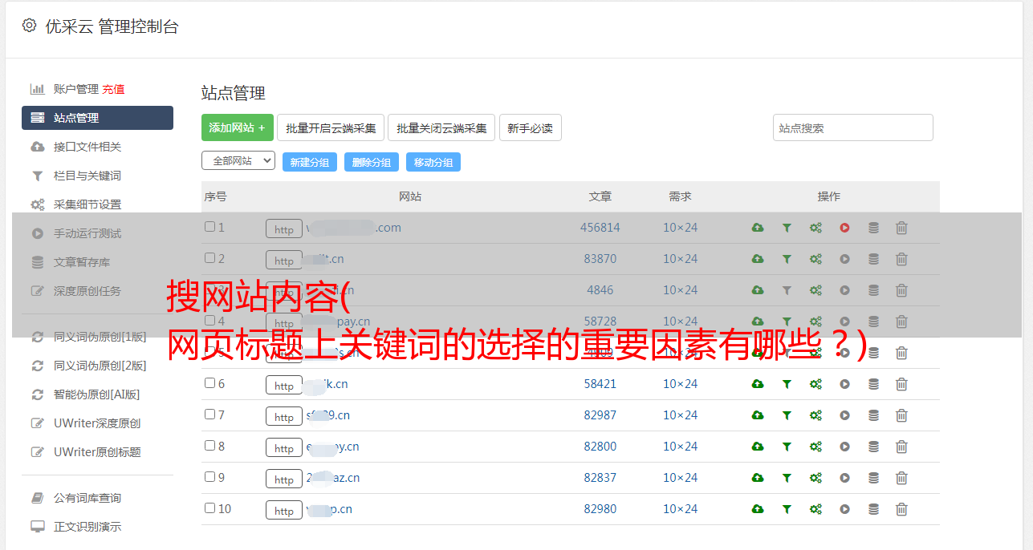Check the box for site row 10

pos(210,508)
